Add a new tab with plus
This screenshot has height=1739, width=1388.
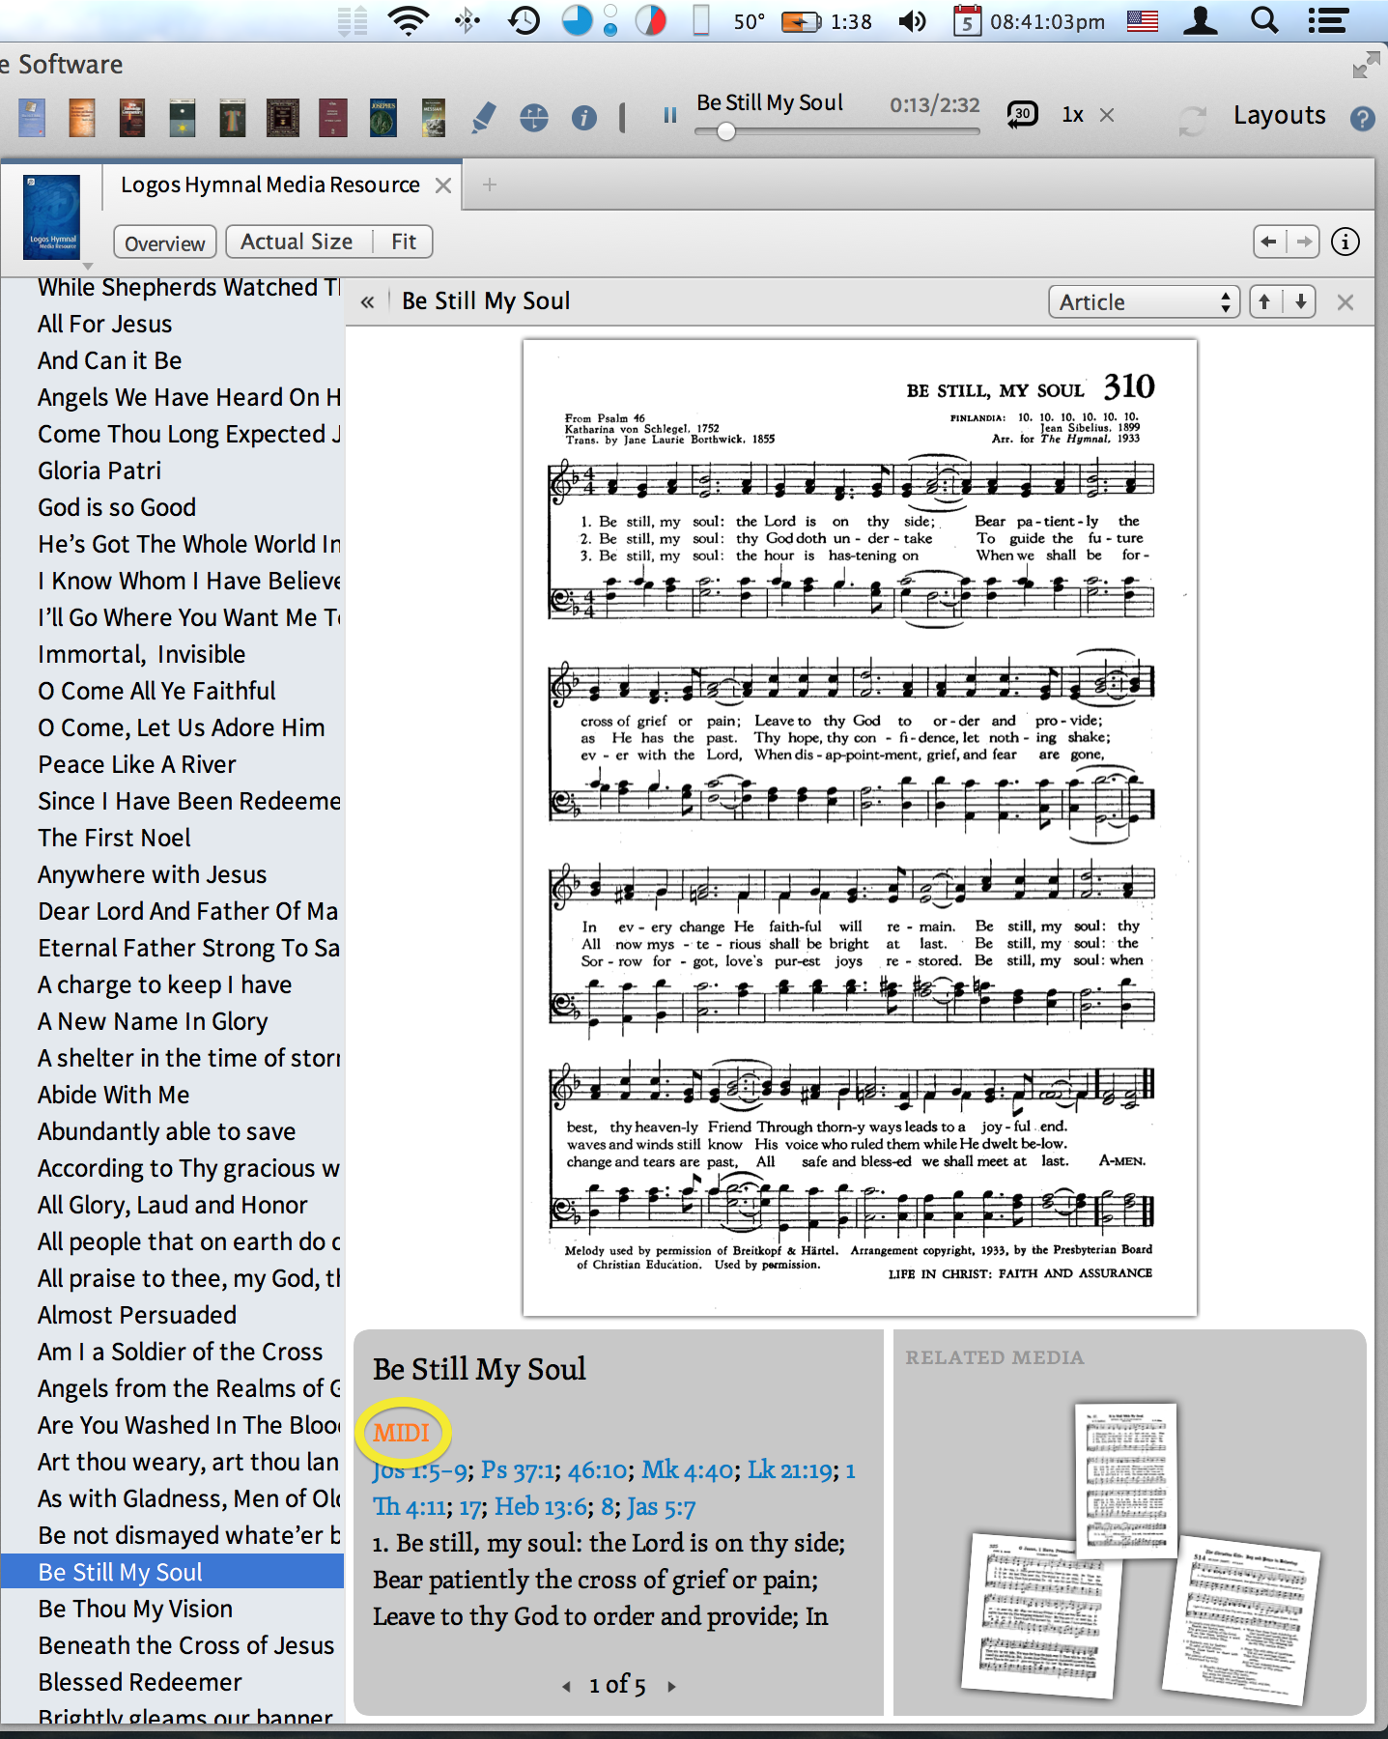[x=490, y=185]
